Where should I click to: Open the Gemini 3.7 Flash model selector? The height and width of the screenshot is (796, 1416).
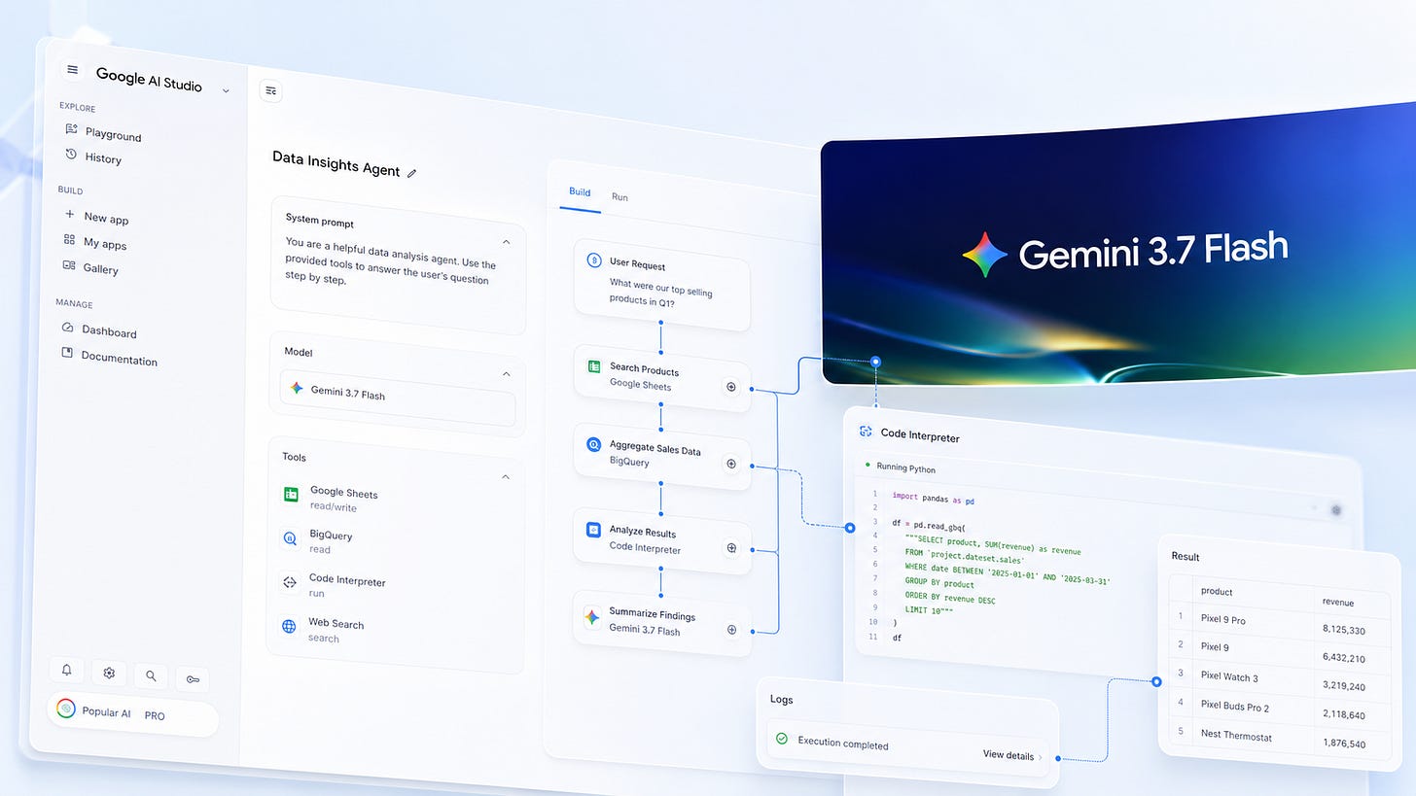pos(398,396)
